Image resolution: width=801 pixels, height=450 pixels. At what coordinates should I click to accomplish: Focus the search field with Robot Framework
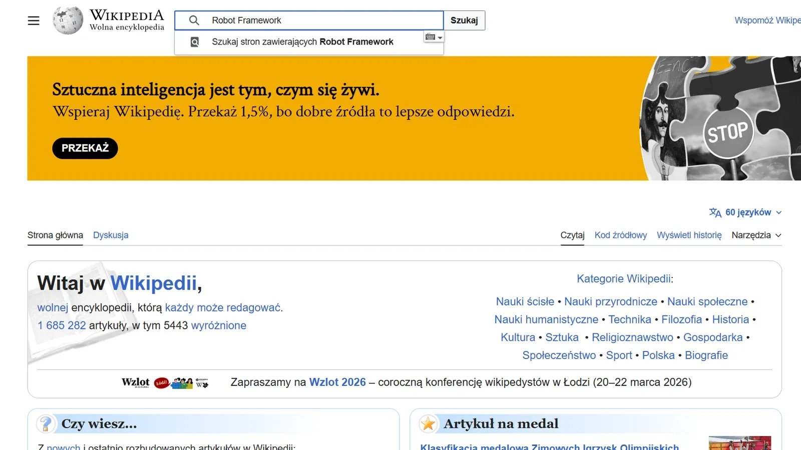(309, 20)
